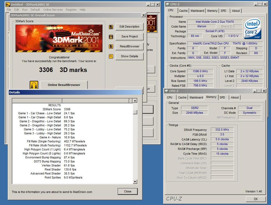Click the Details list scrollbar thumb

point(135,112)
